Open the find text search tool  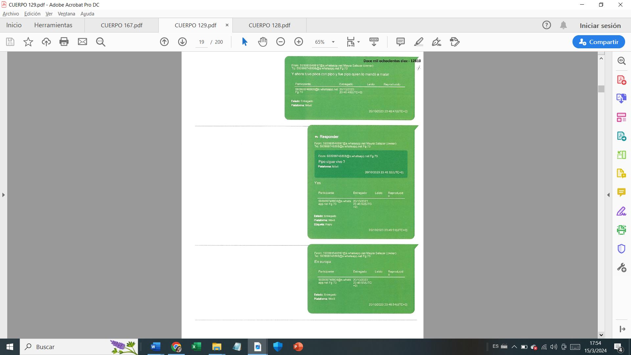tap(101, 42)
